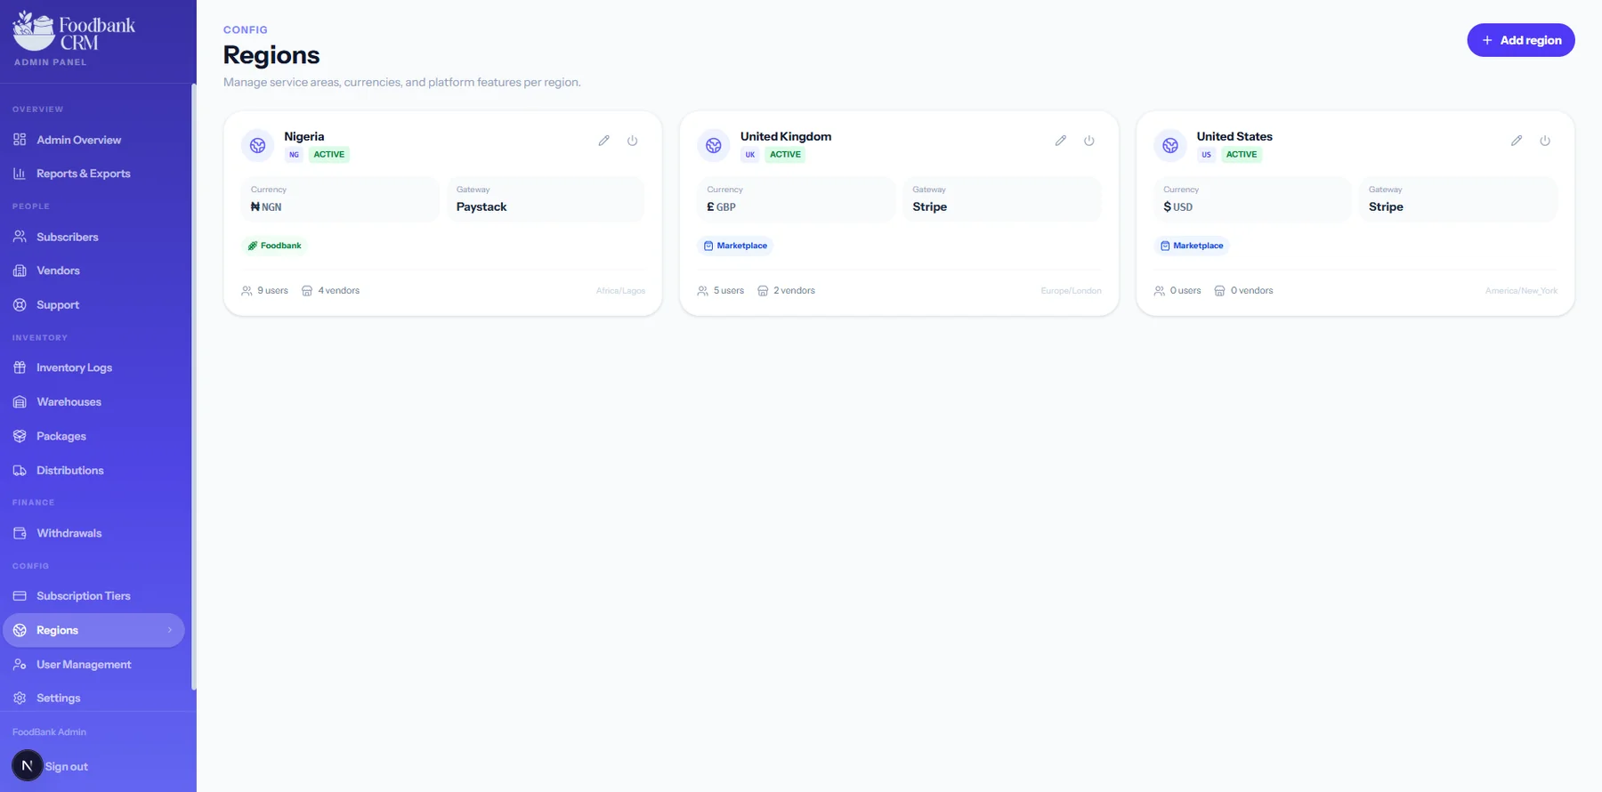Click the USD currency value
This screenshot has height=792, width=1602.
1177,206
